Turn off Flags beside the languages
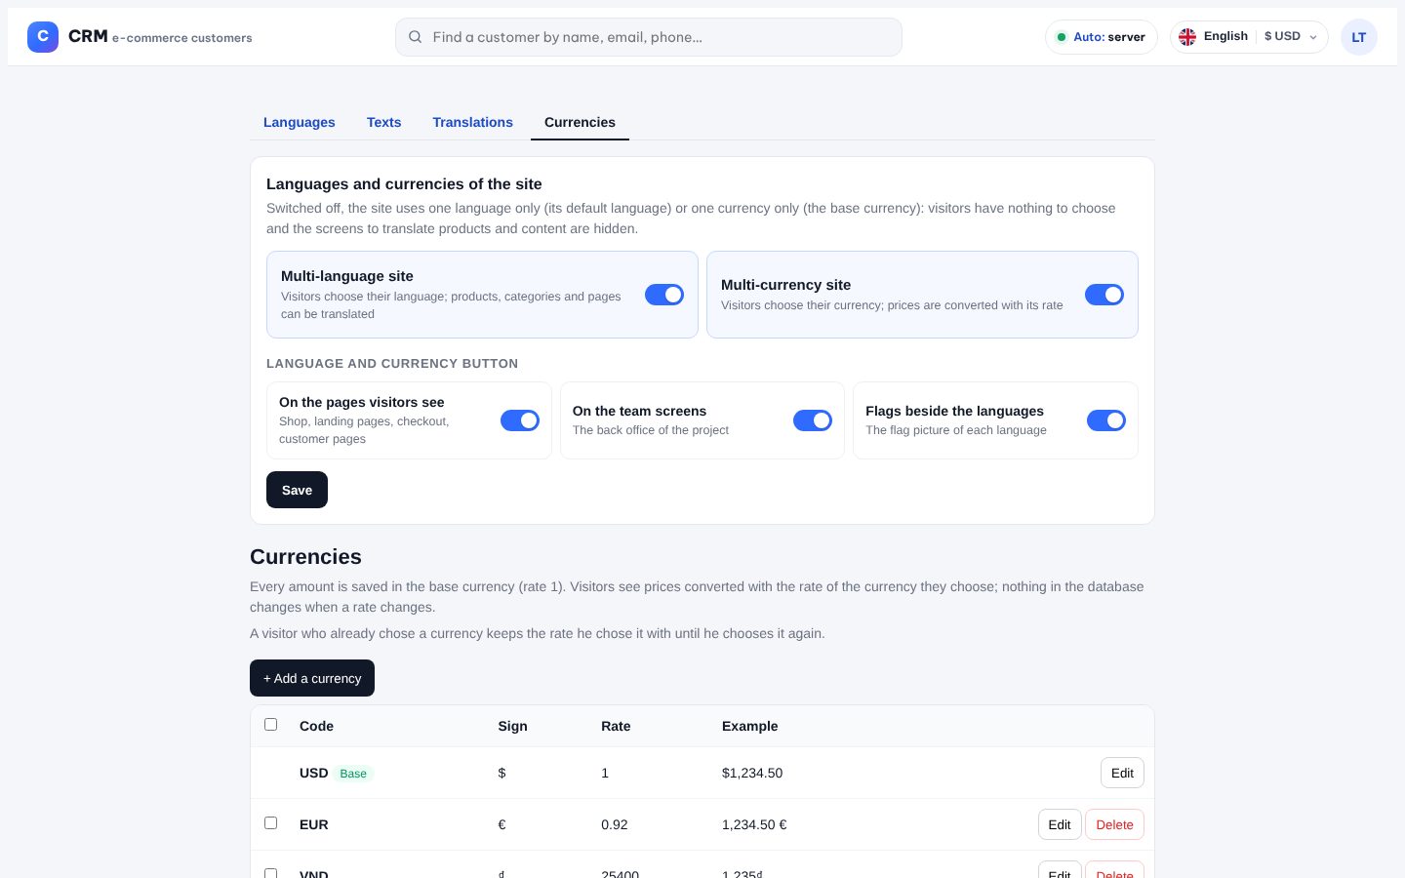1405x878 pixels. [x=1106, y=420]
